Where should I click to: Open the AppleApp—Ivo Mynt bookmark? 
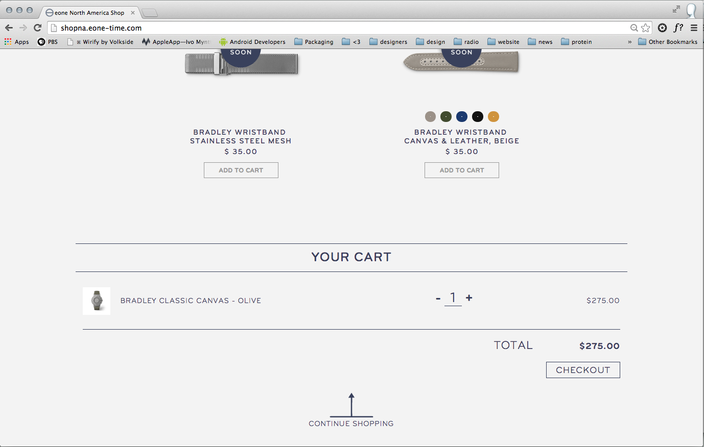coord(176,42)
